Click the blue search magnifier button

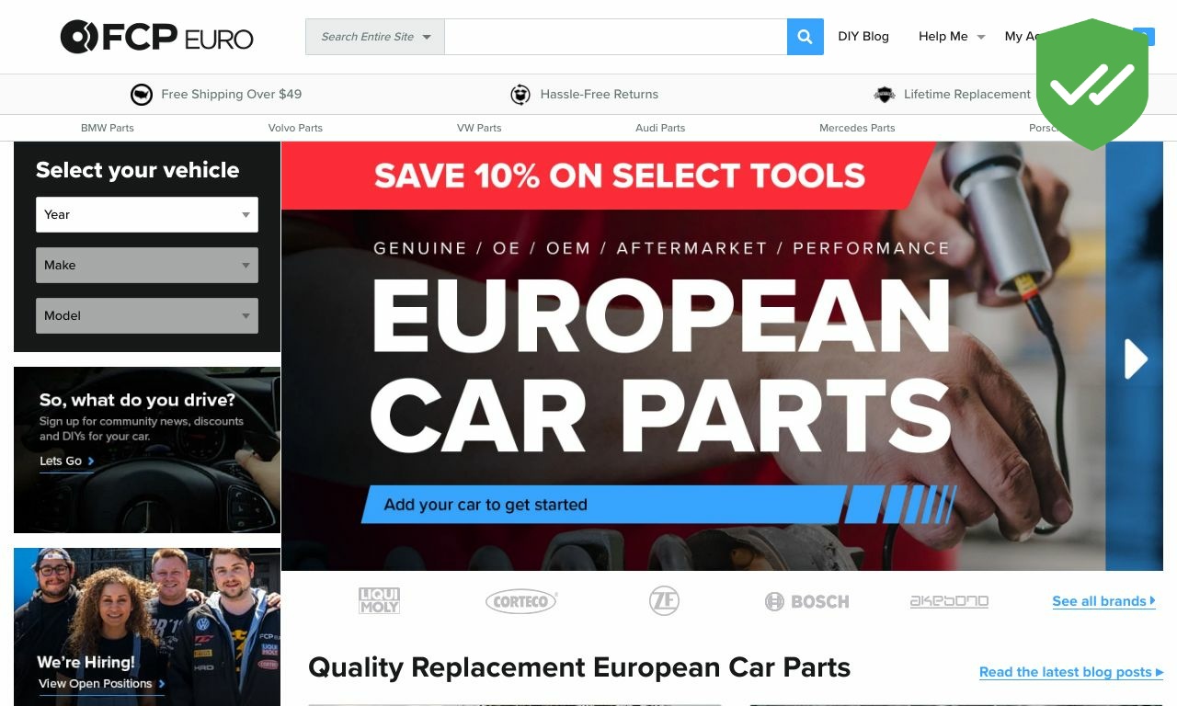click(805, 37)
